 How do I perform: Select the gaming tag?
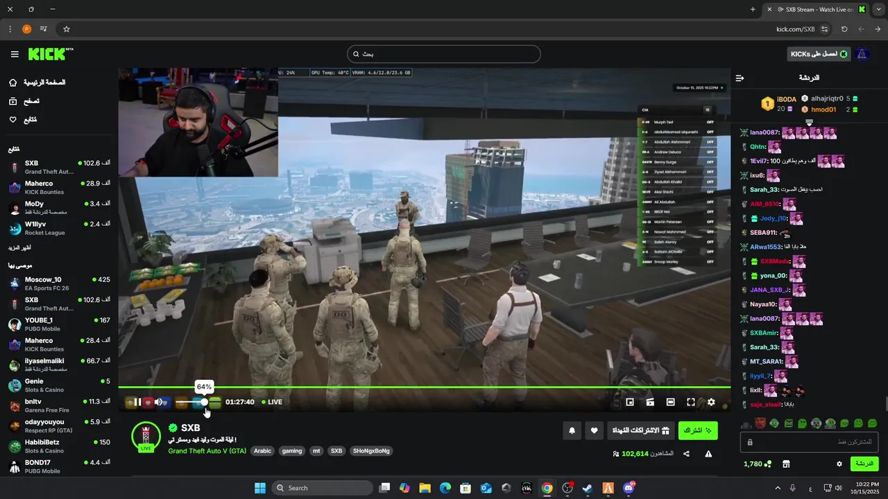[x=292, y=451]
